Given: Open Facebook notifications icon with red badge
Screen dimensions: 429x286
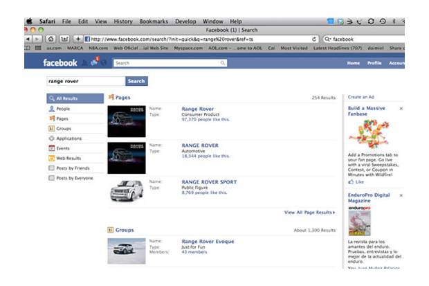Looking at the screenshot, I should (95, 62).
